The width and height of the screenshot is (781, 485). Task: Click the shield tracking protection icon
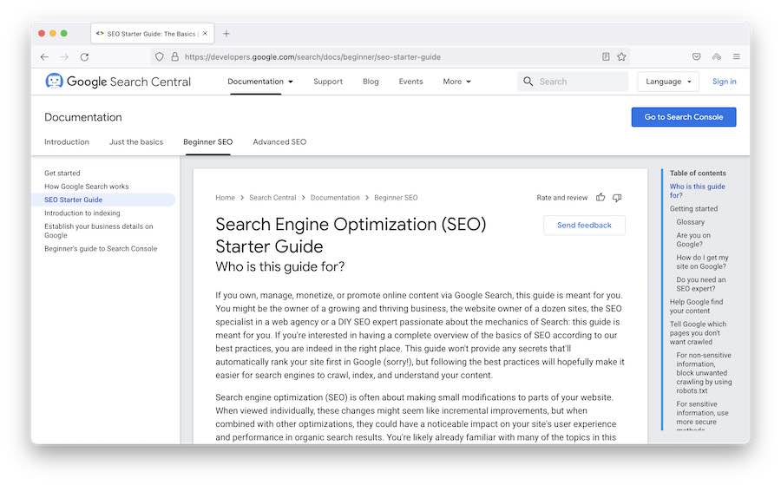tap(159, 56)
